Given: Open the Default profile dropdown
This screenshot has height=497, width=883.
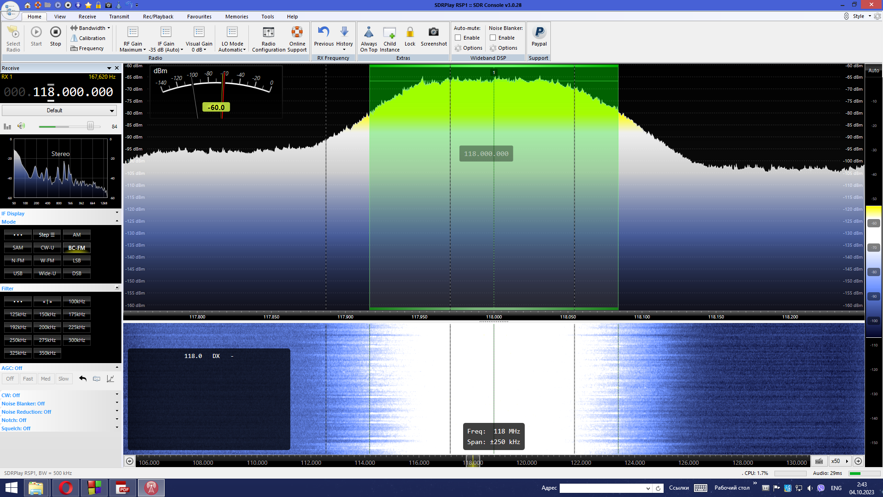Looking at the screenshot, I should 59,110.
